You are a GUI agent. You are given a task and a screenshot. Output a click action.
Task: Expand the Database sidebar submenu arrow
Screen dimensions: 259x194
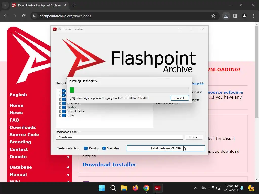[68, 167]
